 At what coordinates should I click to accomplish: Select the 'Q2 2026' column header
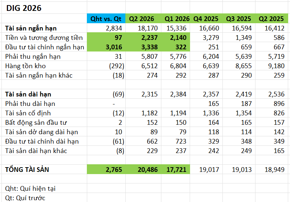tap(143, 18)
